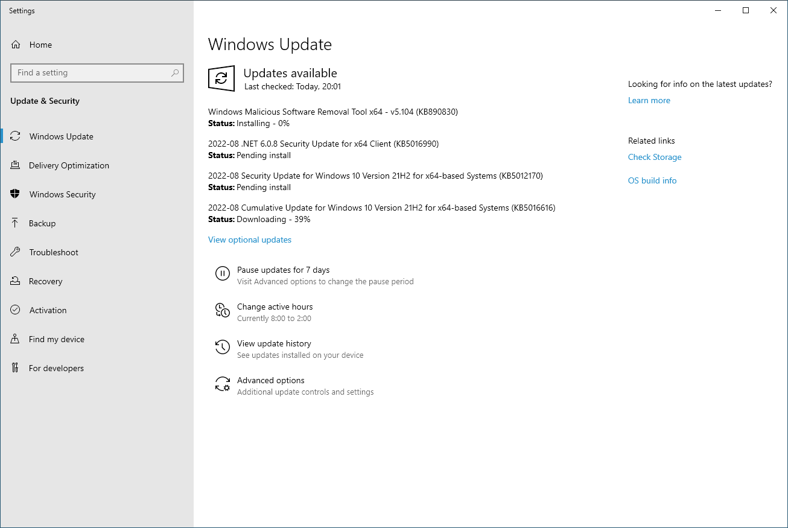Click Pending install status under KB5012170

point(264,187)
